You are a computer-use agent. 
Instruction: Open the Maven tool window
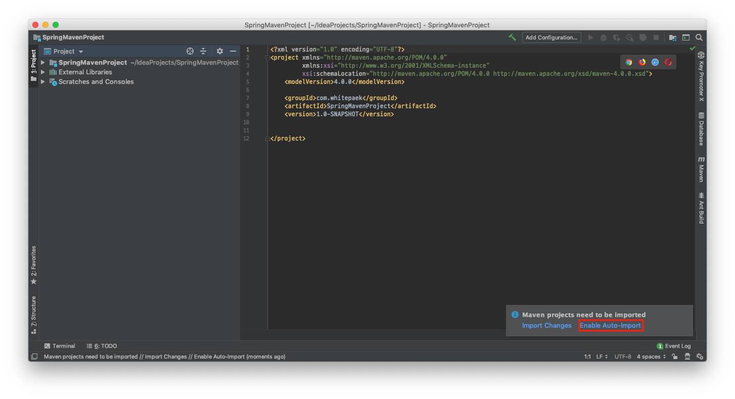point(701,169)
